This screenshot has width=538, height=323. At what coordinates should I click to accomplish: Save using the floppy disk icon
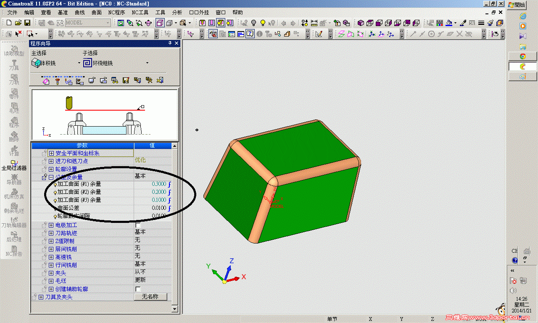(x=27, y=23)
